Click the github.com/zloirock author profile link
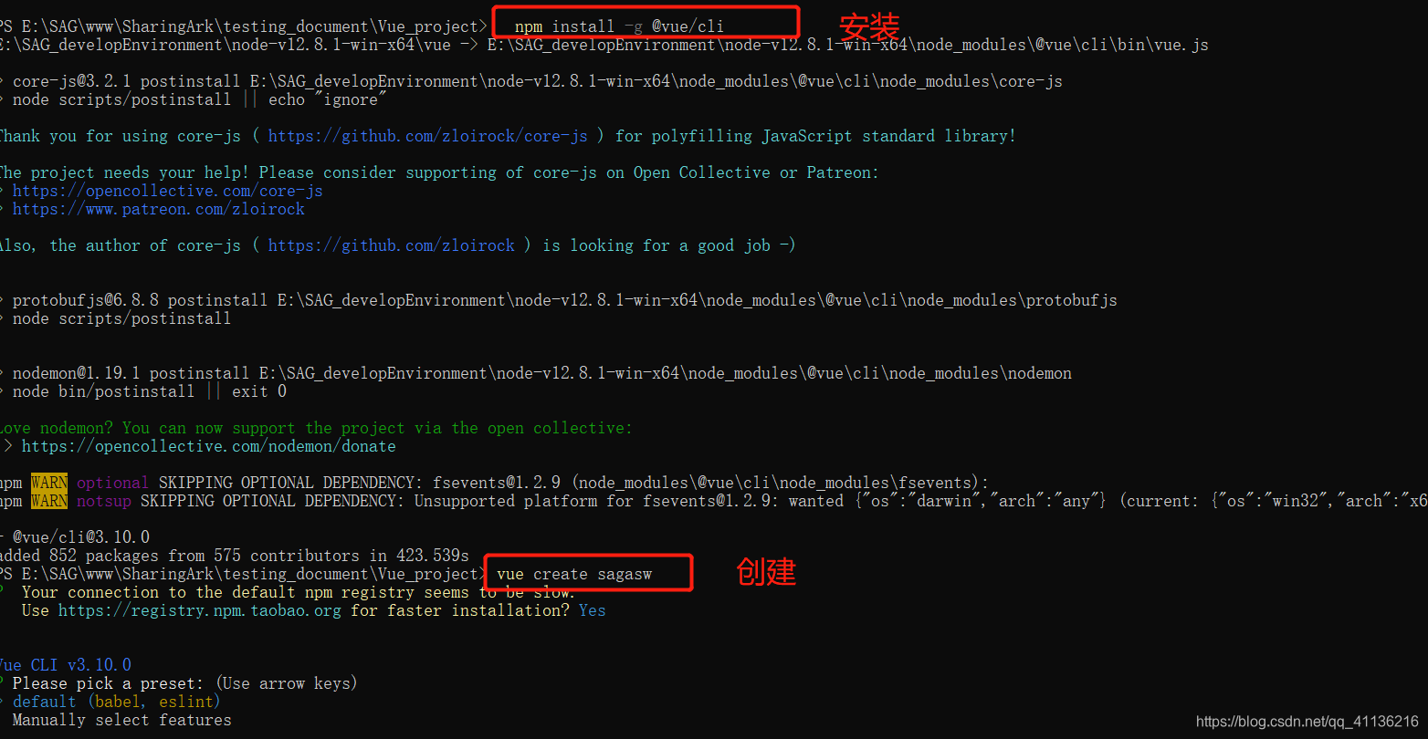1428x739 pixels. (392, 245)
